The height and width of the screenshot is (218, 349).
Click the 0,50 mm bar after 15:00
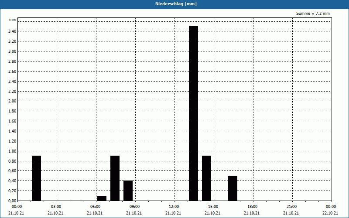click(x=233, y=188)
